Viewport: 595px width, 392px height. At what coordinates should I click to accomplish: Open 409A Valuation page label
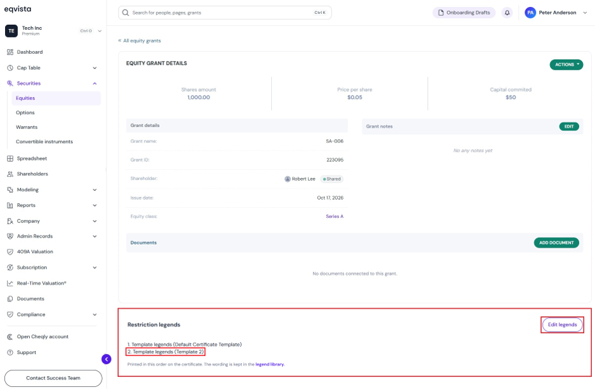(x=35, y=253)
